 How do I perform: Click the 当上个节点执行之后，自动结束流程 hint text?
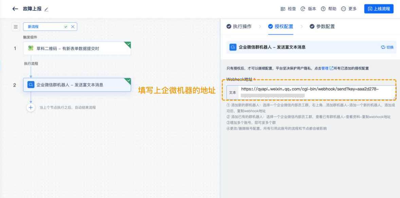(x=68, y=107)
